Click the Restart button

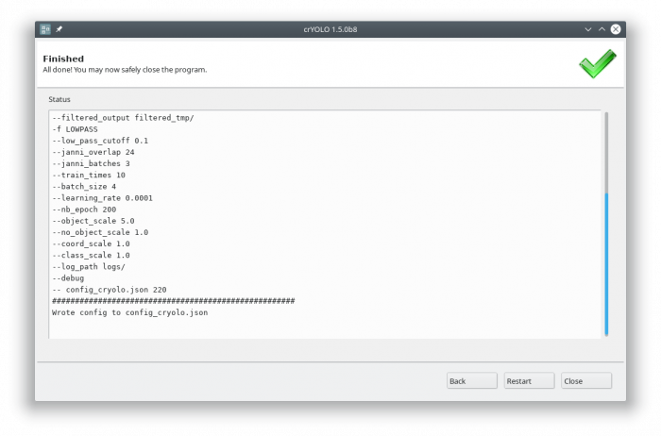tap(529, 381)
